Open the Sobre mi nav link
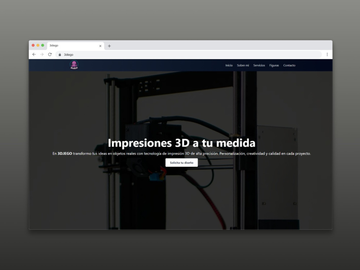The width and height of the screenshot is (360, 270). point(243,66)
